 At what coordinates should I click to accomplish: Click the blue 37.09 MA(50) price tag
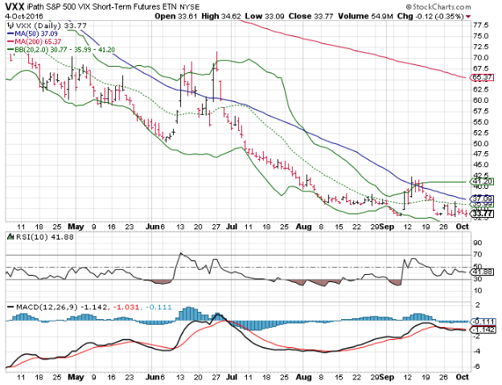tap(482, 199)
